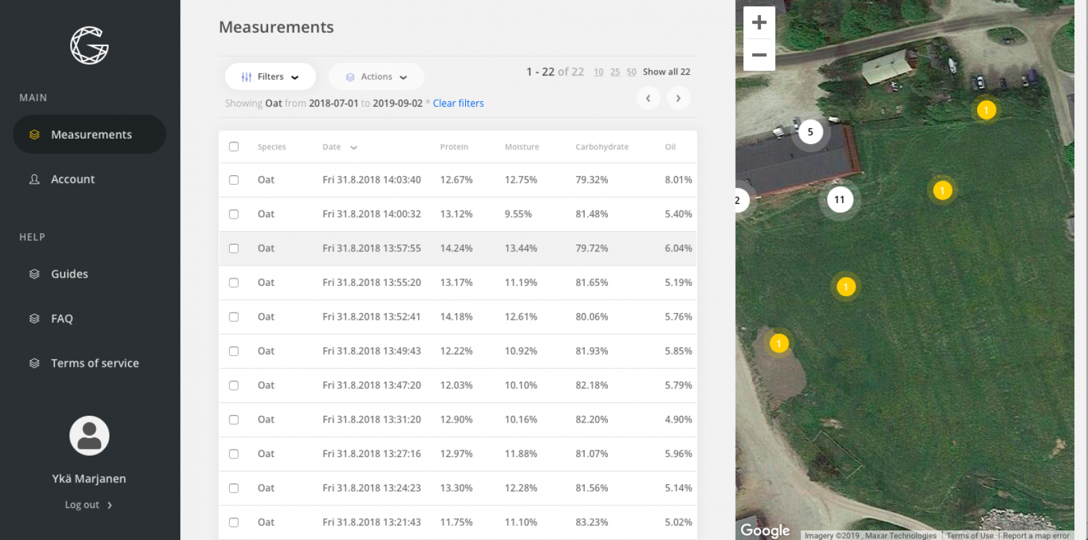Open Terms of service in sidebar
The height and width of the screenshot is (540, 1088).
95,363
